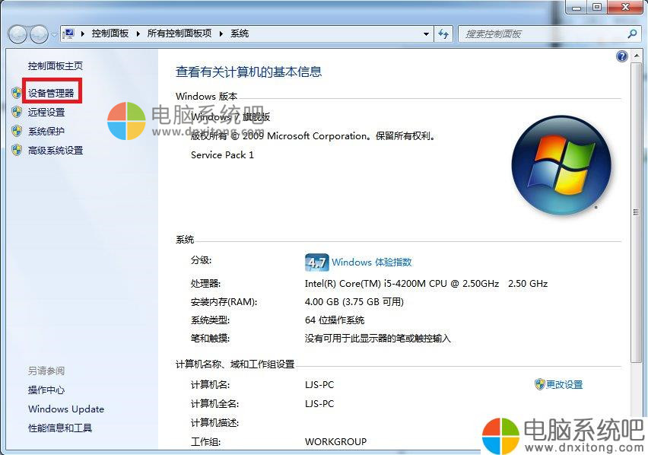Open the address bar history dropdown arrow
This screenshot has width=648, height=455.
[x=426, y=34]
